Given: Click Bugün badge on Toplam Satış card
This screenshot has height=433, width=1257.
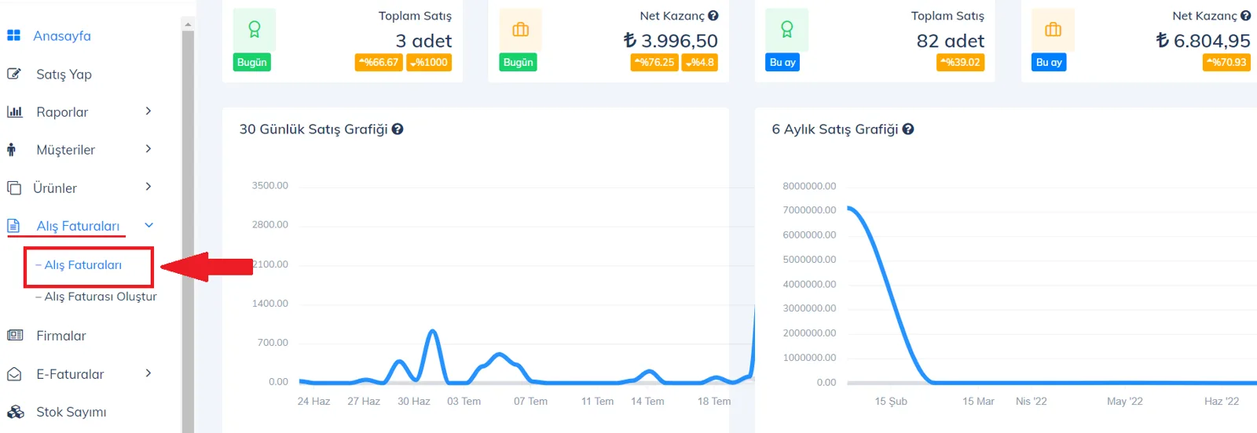Looking at the screenshot, I should (x=252, y=63).
